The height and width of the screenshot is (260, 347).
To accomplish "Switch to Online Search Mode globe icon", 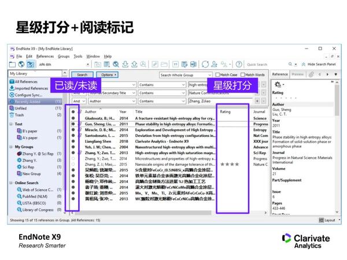I will (x=21, y=64).
